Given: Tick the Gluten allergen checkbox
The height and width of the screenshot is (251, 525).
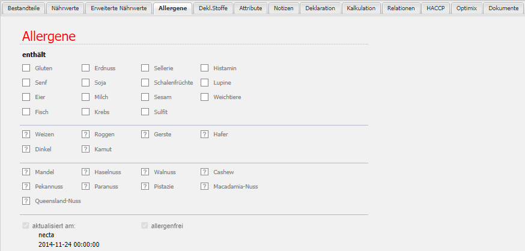Looking at the screenshot, I should pos(26,68).
